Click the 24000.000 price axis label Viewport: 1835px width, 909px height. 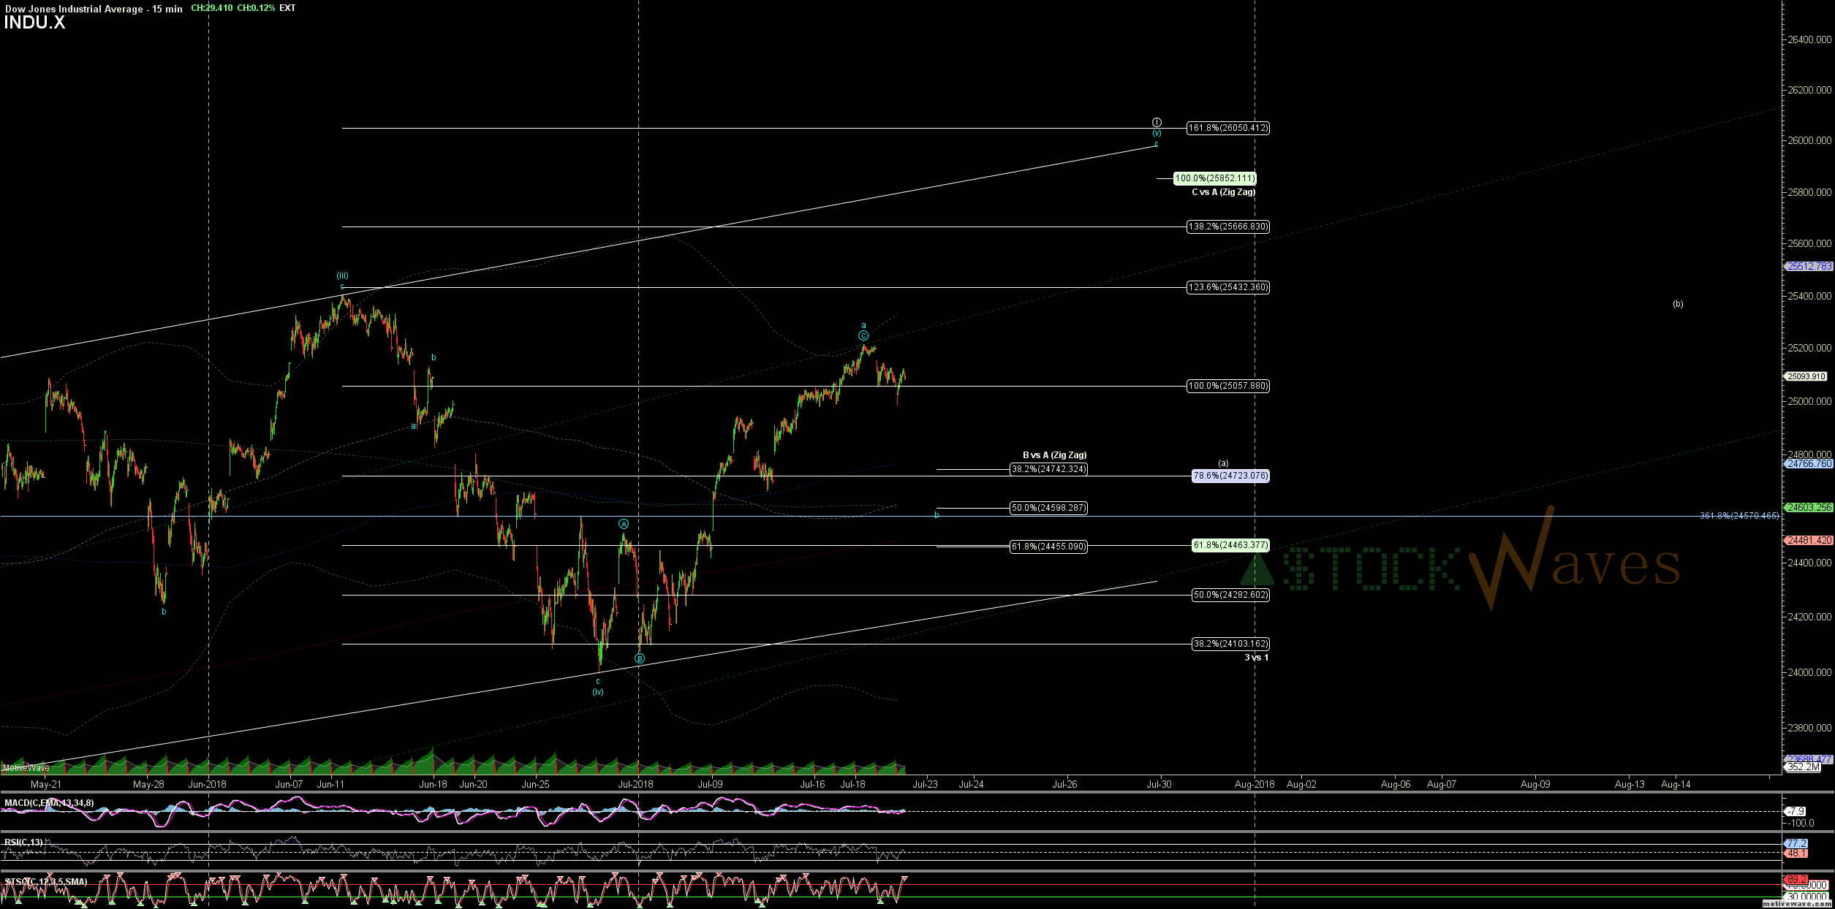tap(1809, 672)
